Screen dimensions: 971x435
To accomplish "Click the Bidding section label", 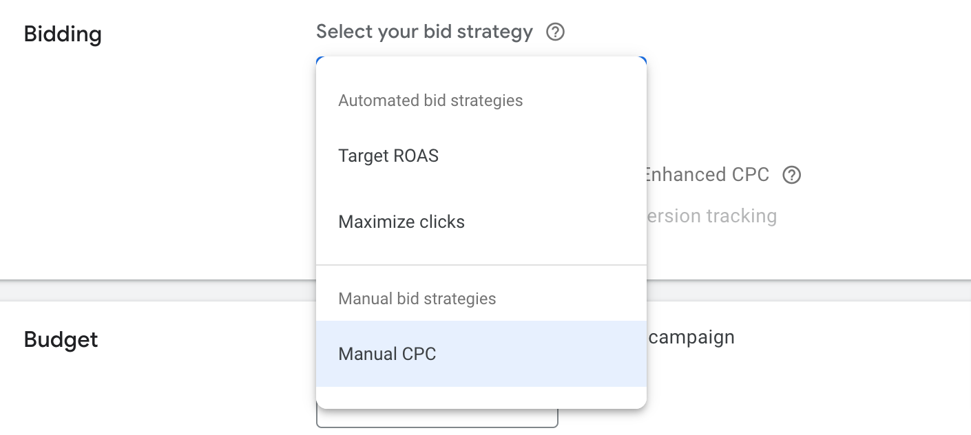I will 62,34.
